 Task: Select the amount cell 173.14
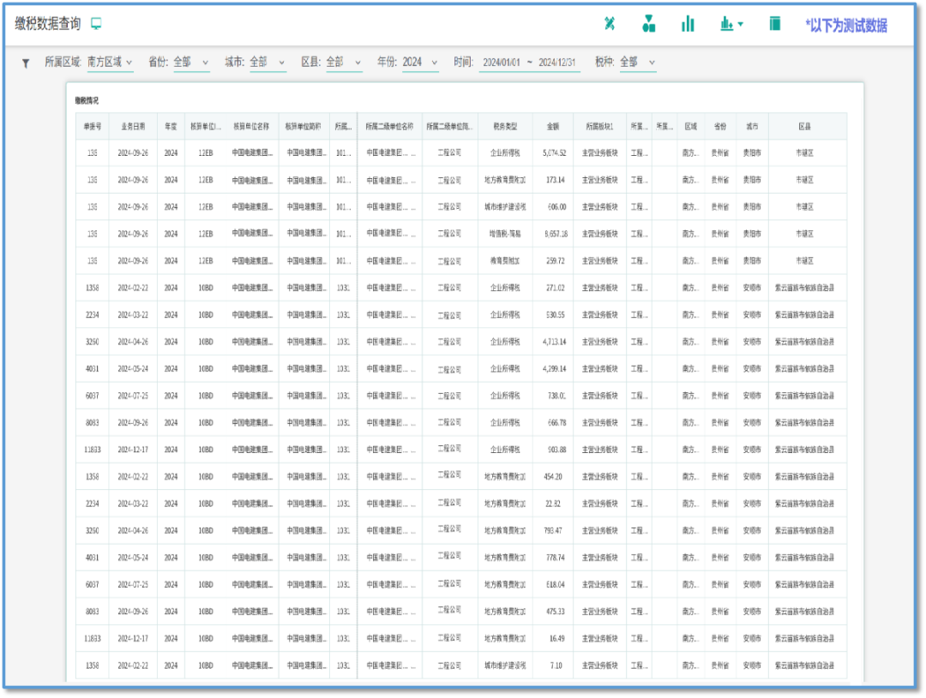(555, 180)
